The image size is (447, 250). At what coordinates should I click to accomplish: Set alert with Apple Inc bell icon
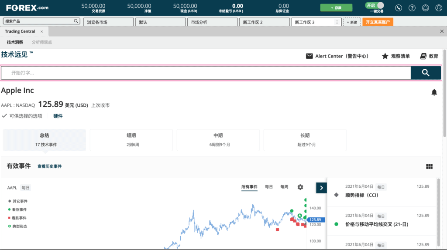[434, 92]
